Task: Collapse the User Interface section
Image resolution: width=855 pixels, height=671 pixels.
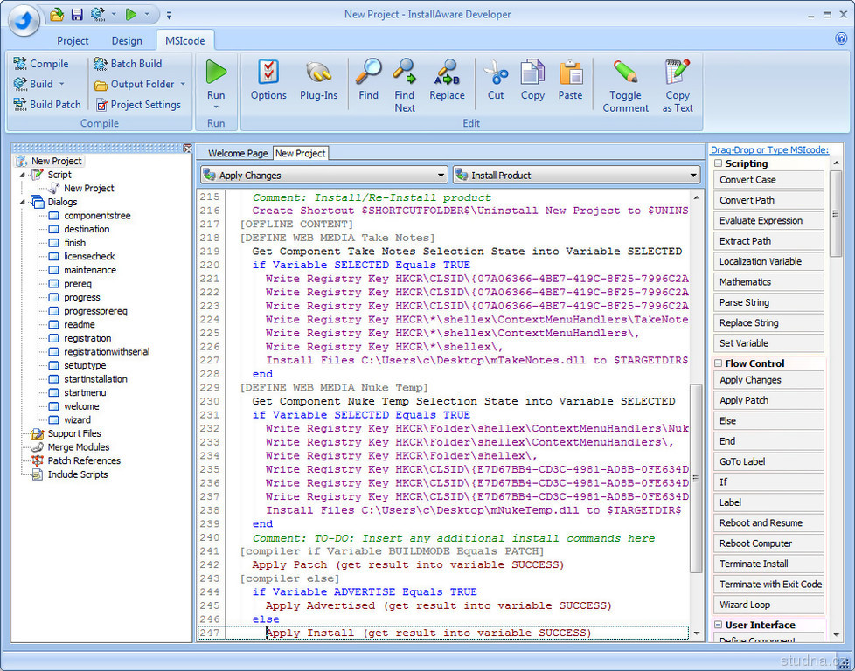Action: [719, 625]
